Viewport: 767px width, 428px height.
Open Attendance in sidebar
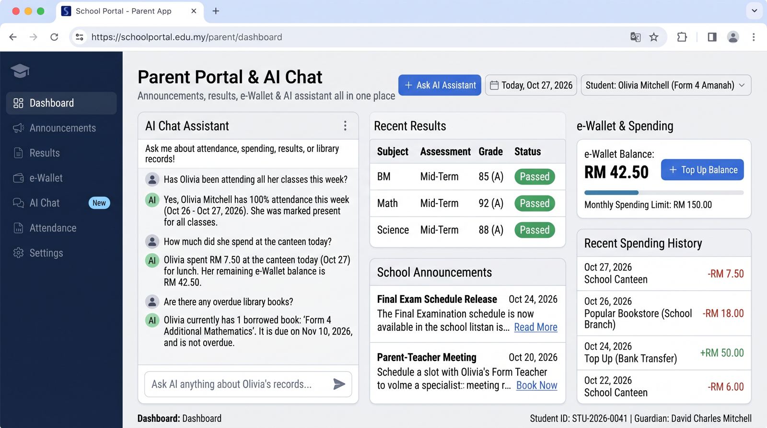[x=61, y=228]
